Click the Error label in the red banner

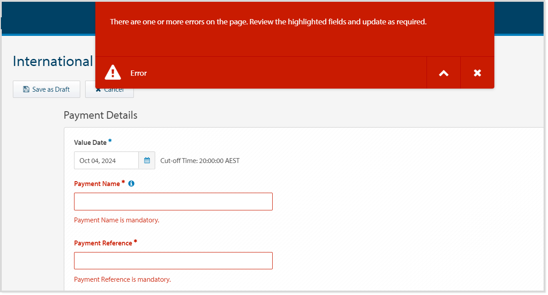click(138, 73)
